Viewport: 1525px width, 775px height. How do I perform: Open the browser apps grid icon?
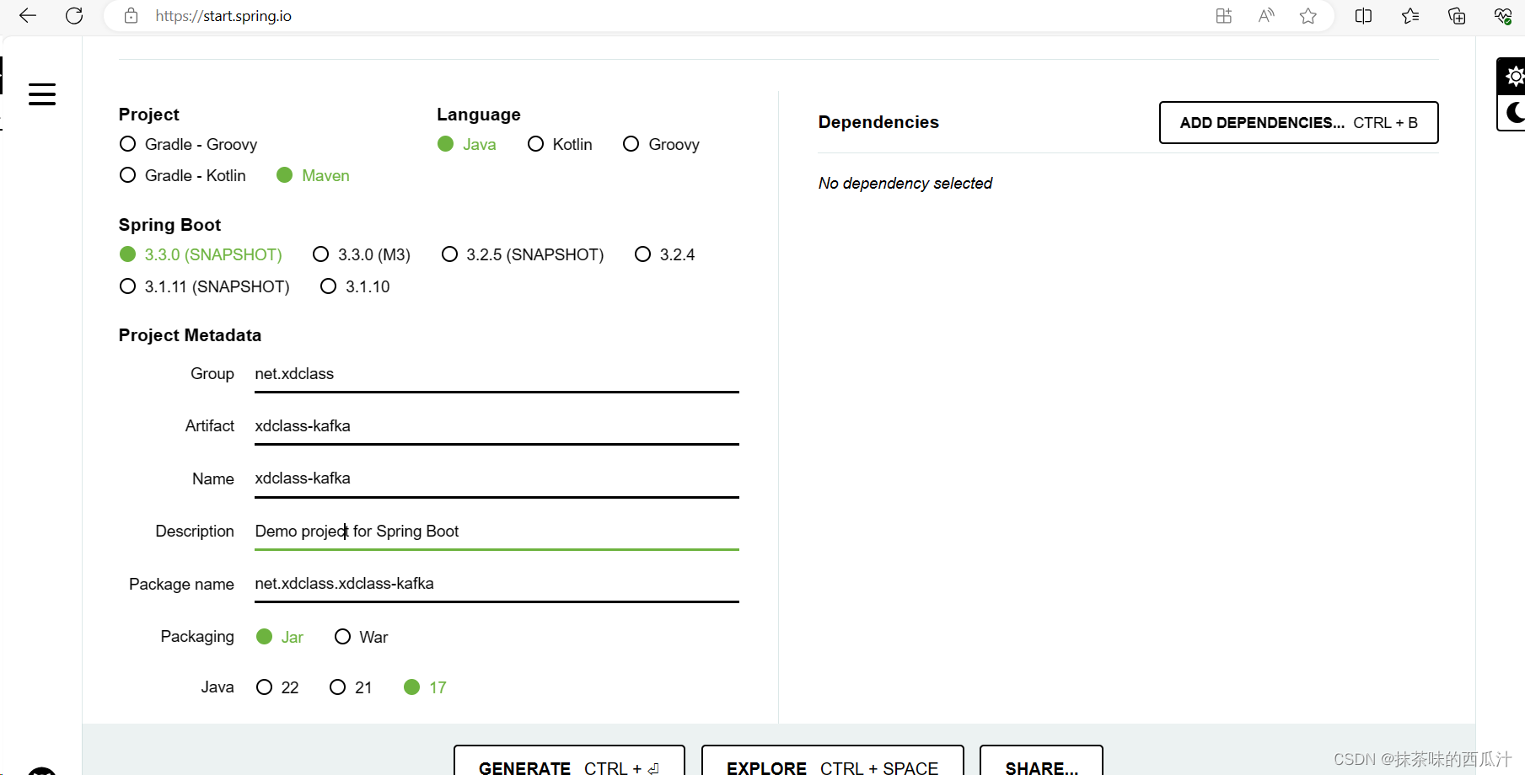tap(1224, 16)
